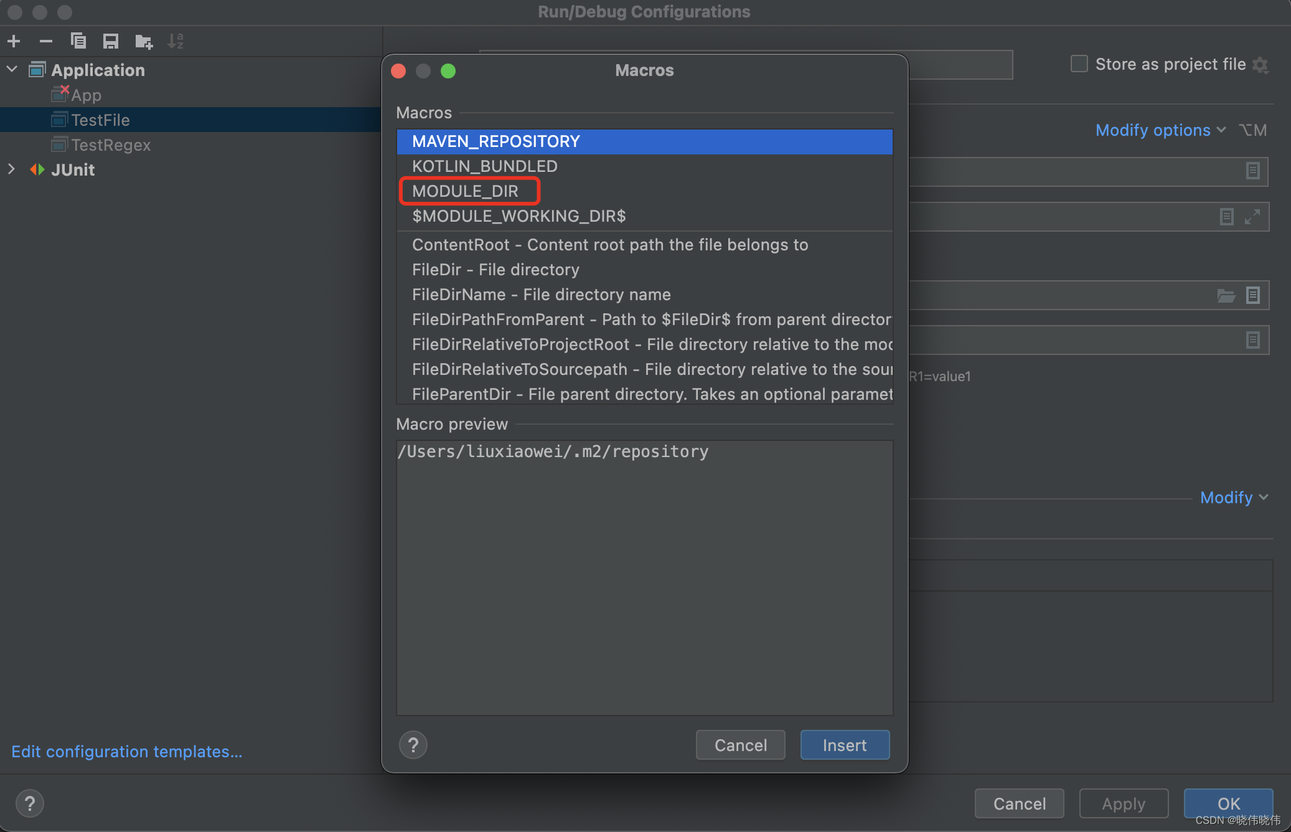Open the Modify dropdown near bottom
This screenshot has height=832, width=1291.
pos(1233,497)
